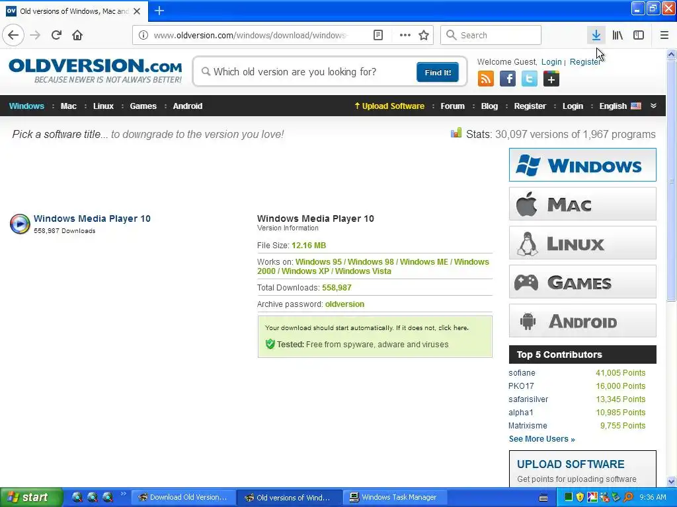
Task: Open Upload Software in nav bar
Action: 389,106
